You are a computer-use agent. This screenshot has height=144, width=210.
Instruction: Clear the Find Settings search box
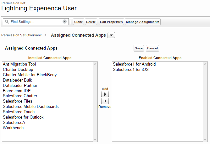pyautogui.click(x=64, y=22)
